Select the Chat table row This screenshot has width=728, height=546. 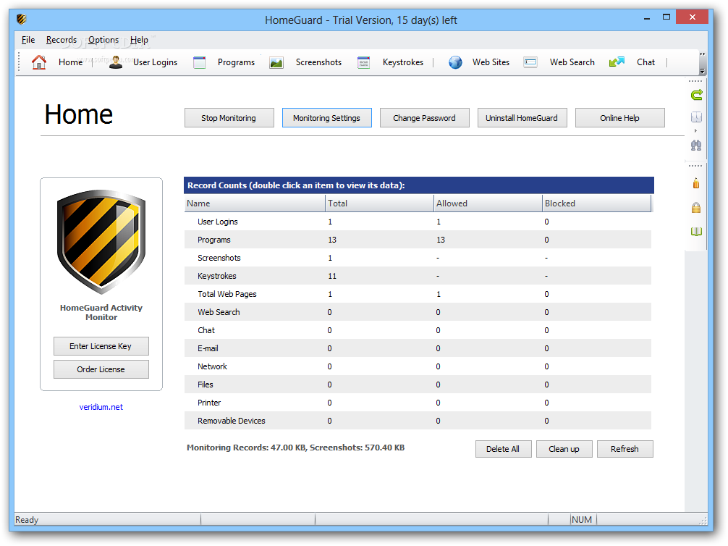(x=418, y=330)
